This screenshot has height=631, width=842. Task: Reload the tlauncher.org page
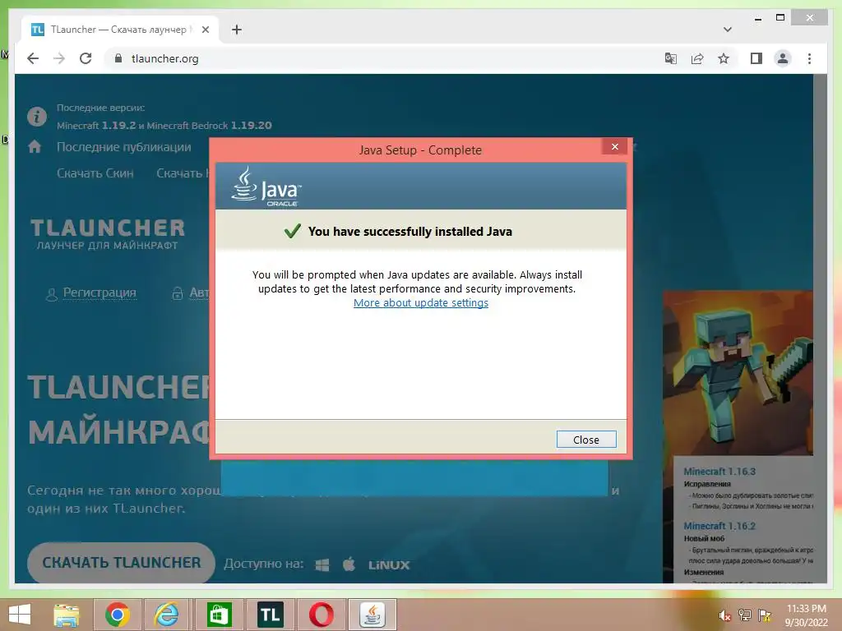coord(86,58)
